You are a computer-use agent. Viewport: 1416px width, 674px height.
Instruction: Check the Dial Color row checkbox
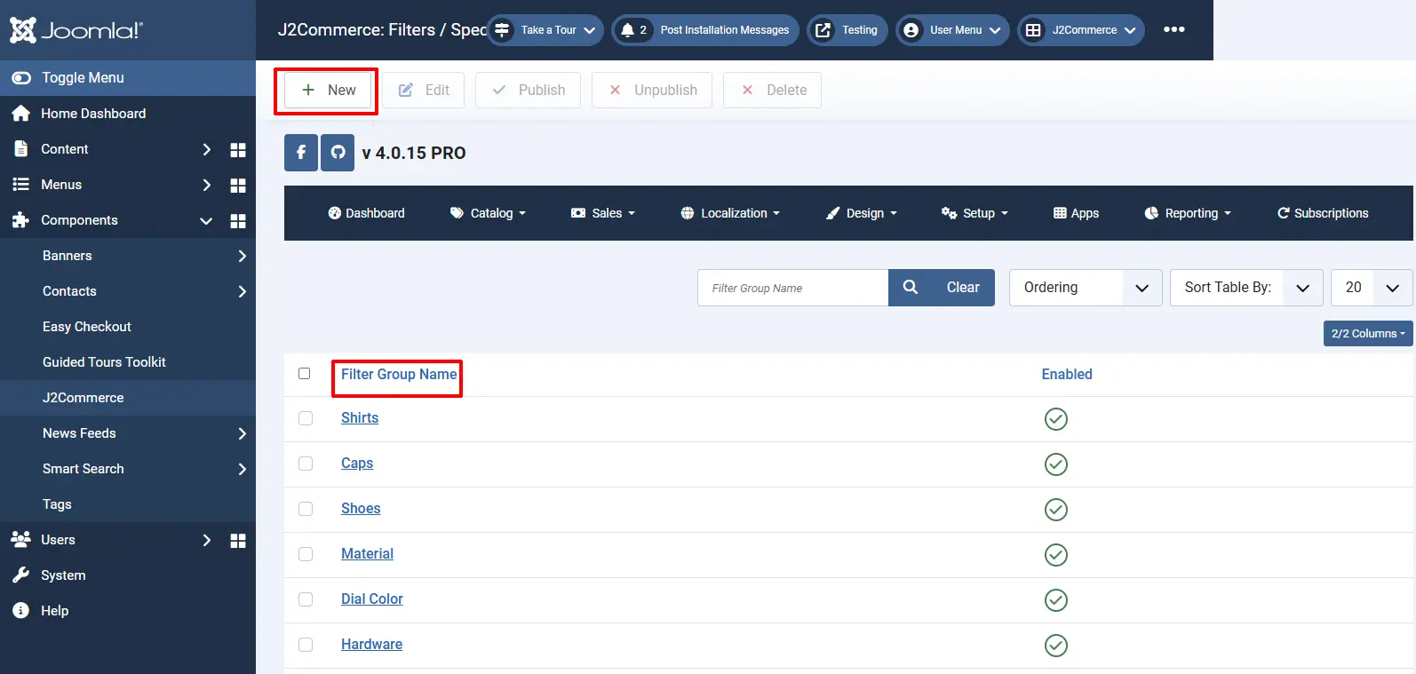click(x=306, y=599)
